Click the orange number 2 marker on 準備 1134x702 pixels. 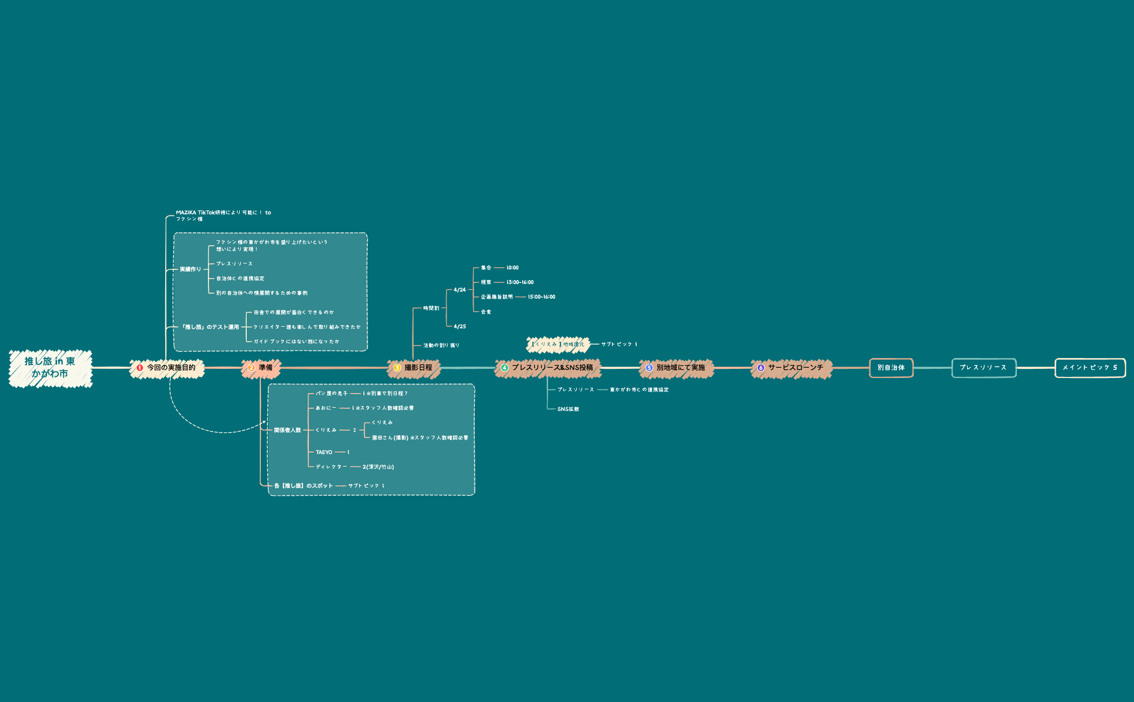(x=252, y=368)
